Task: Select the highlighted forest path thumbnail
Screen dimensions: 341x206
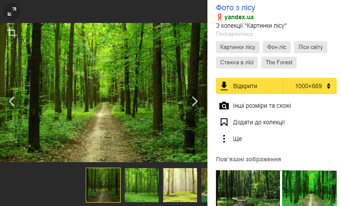Action: 103,185
